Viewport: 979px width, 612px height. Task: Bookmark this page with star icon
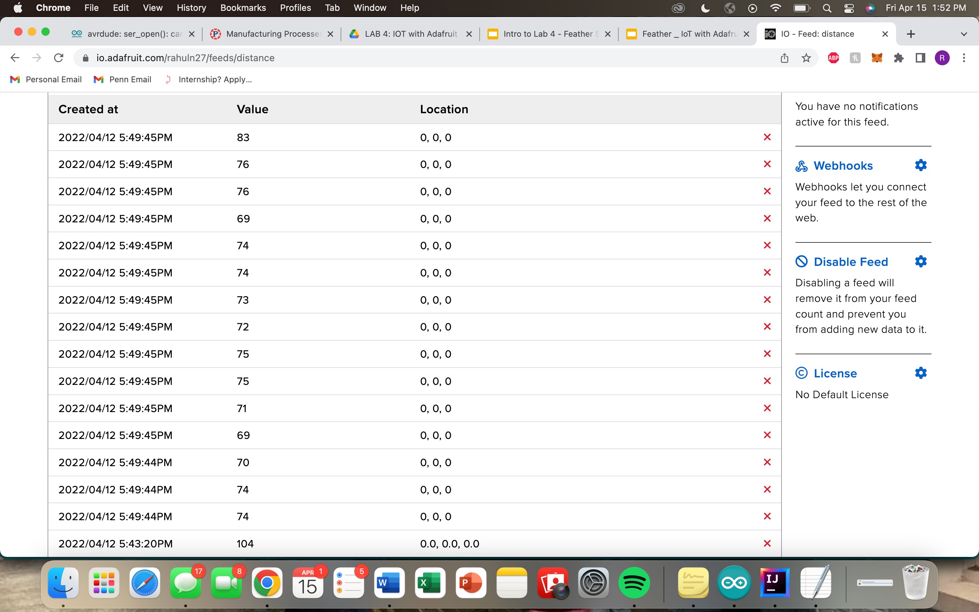pos(806,58)
